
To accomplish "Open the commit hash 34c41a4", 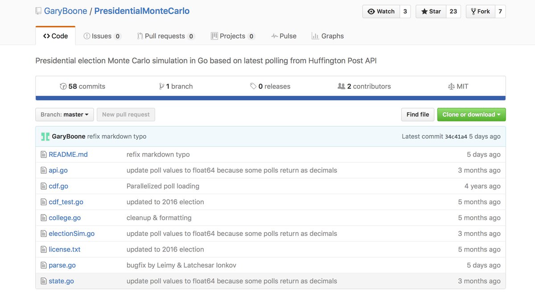I will [x=456, y=137].
